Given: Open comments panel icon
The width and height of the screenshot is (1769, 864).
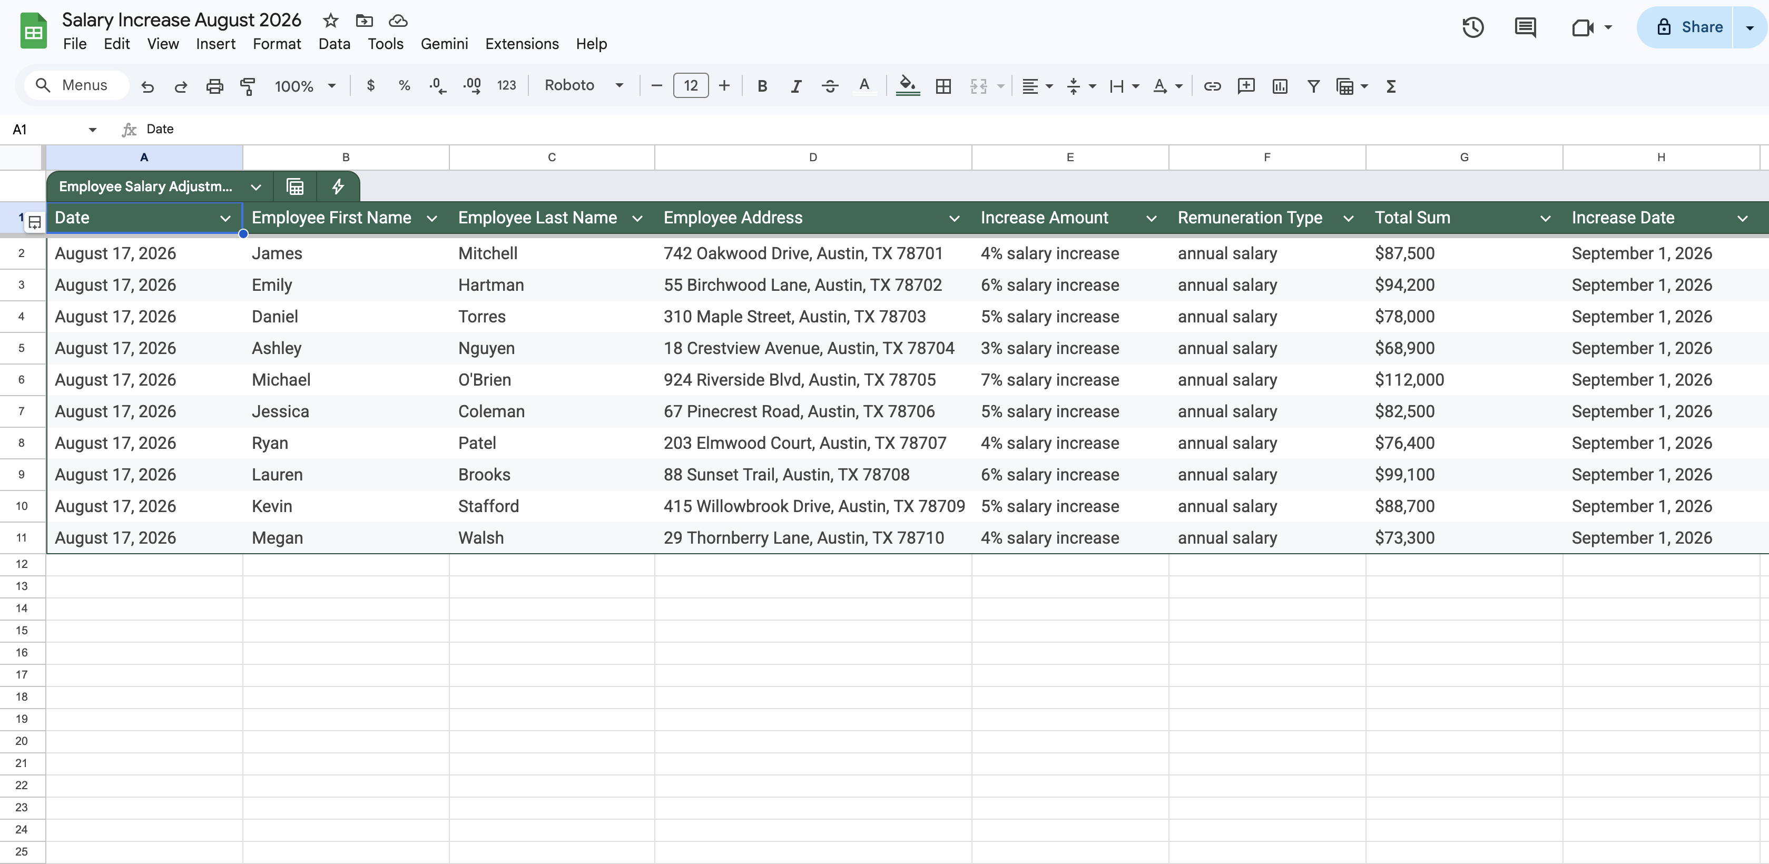Looking at the screenshot, I should [1525, 27].
